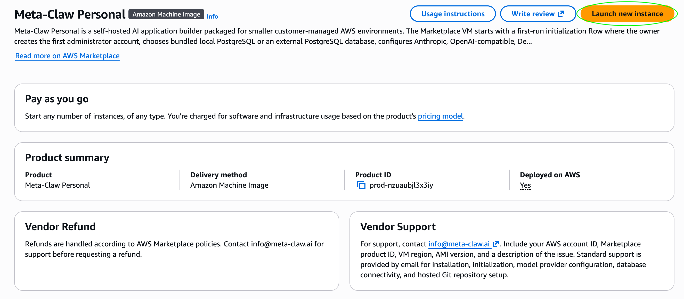Click the underlined Yes under Deployed on AWS
The image size is (684, 299).
525,185
